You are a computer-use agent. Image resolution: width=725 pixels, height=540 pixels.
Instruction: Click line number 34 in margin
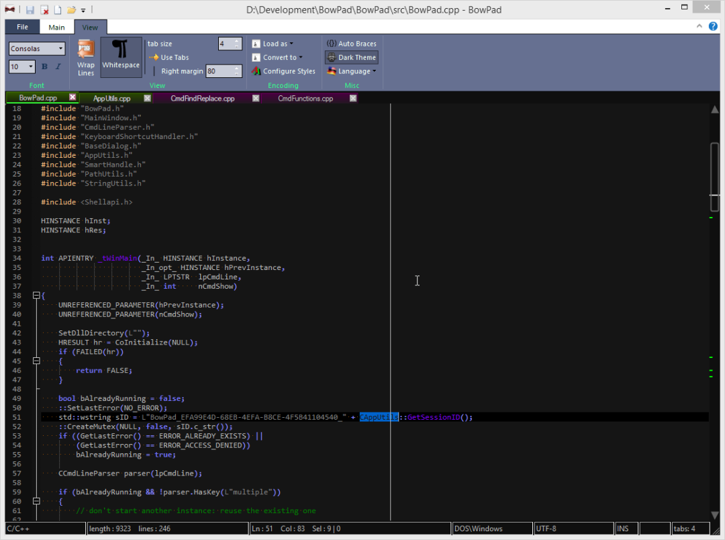click(x=17, y=258)
